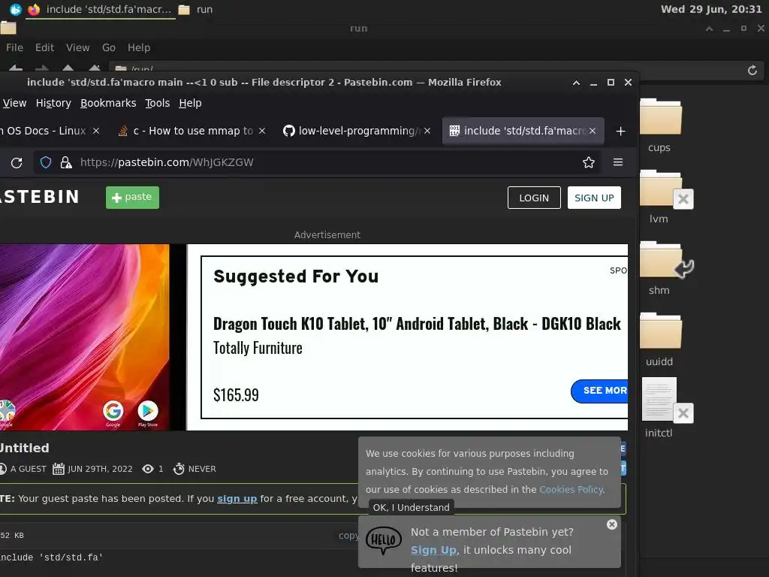Open the shm folder in file manager
The width and height of the screenshot is (769, 577).
[x=660, y=268]
